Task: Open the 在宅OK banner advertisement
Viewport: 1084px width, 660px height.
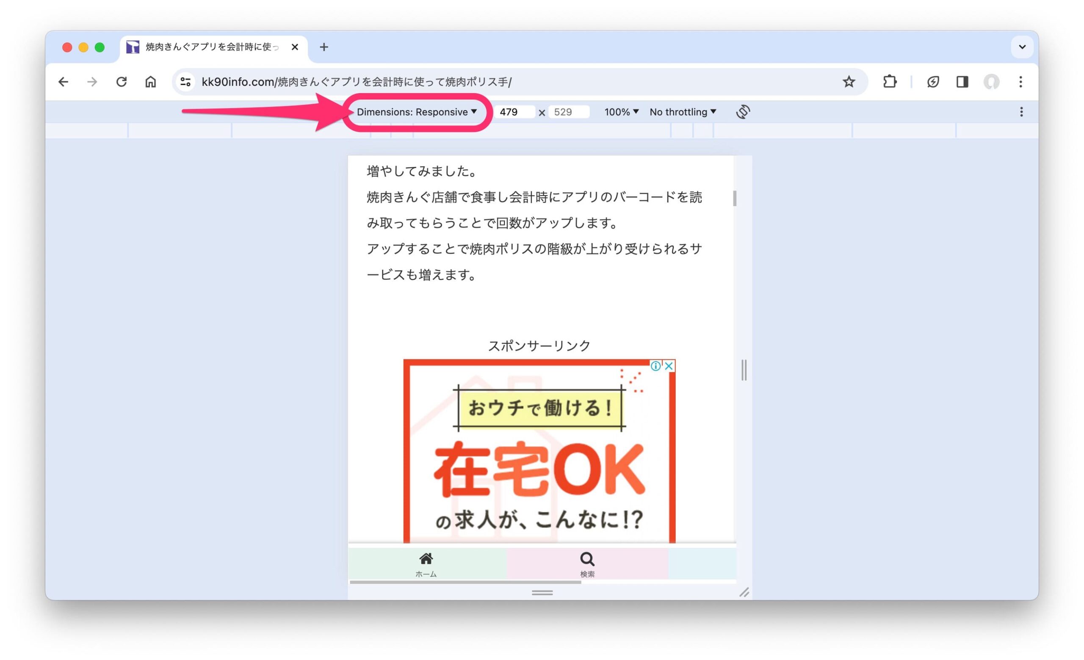Action: point(539,452)
